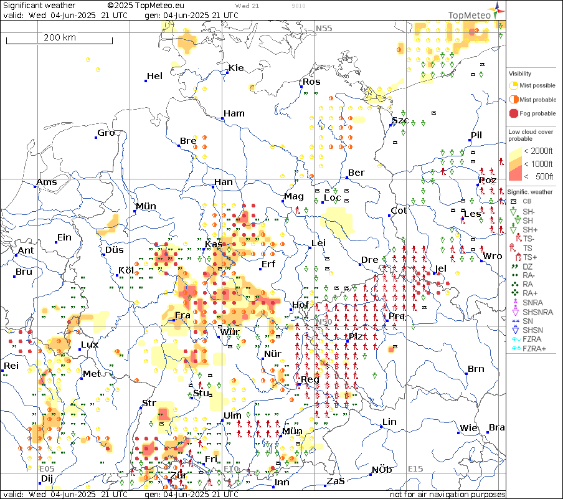Click the "Pra" city label
Viewport: 563px width, 499px height.
397,316
